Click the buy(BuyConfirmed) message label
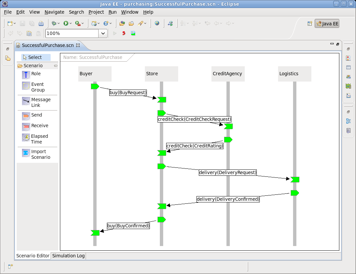 pos(128,226)
